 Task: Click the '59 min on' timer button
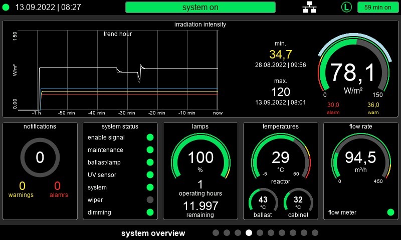tap(378, 7)
